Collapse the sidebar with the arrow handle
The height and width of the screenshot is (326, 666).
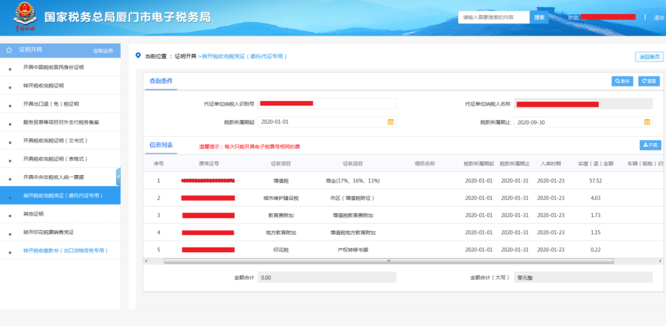[118, 177]
